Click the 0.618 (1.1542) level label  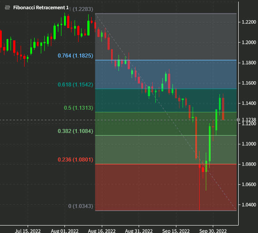(x=75, y=85)
